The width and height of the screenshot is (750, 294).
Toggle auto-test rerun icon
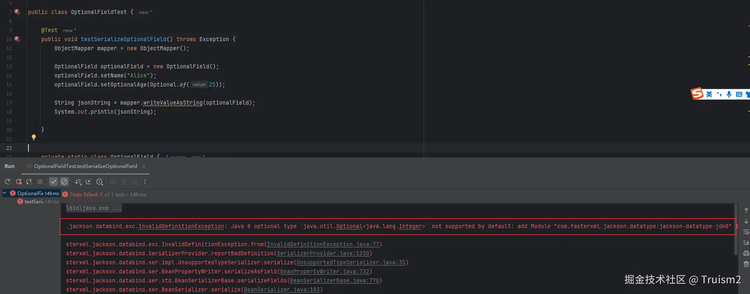tap(29, 182)
